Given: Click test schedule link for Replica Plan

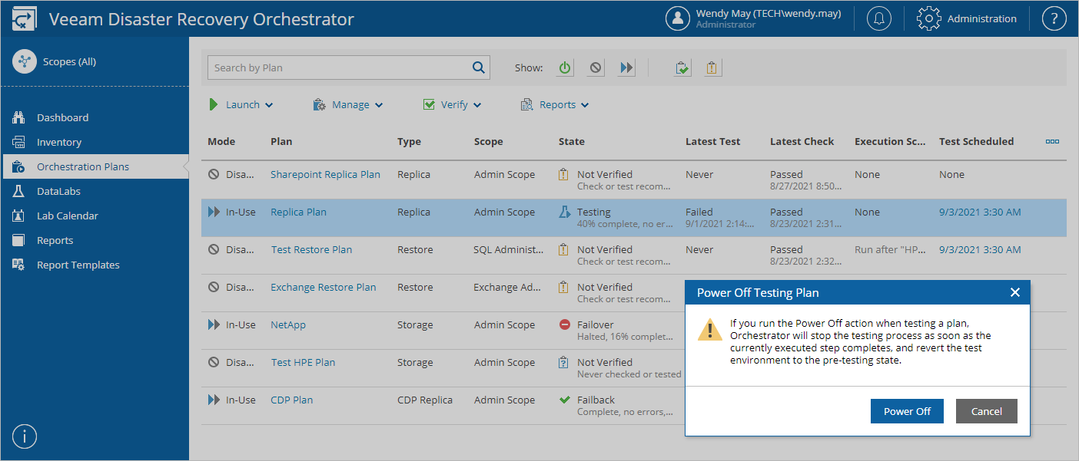Looking at the screenshot, I should (x=980, y=212).
